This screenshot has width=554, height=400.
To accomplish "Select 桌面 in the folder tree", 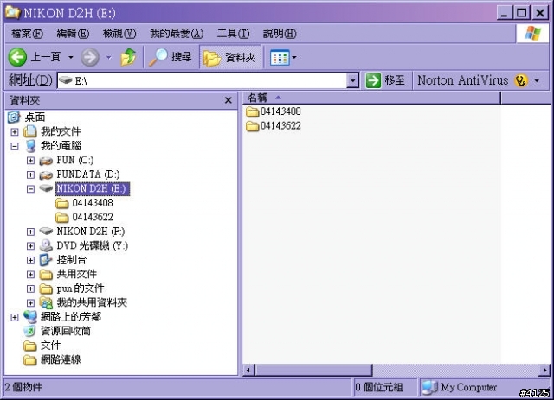I will 35,117.
